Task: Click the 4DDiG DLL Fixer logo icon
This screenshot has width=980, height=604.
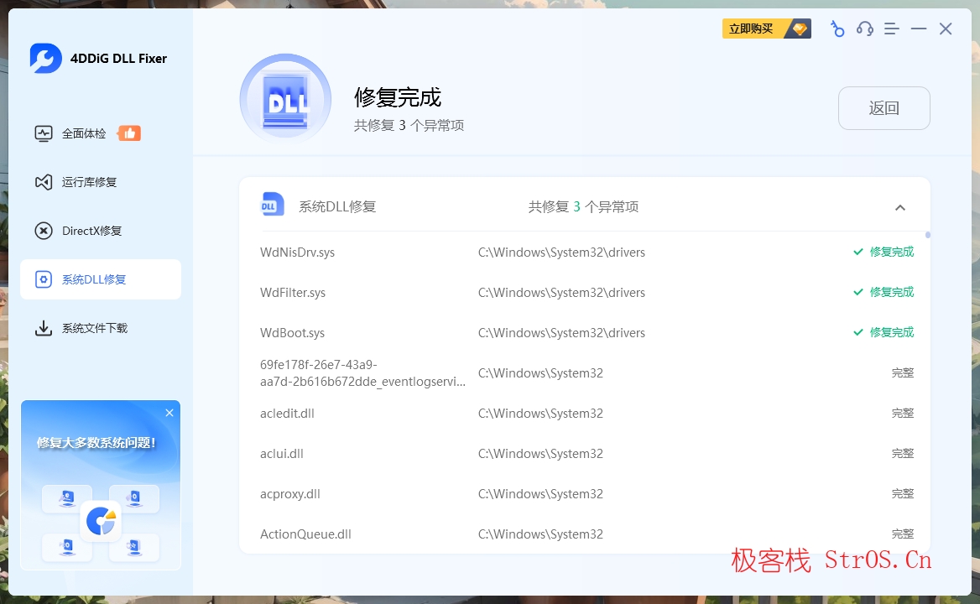Action: pos(45,58)
